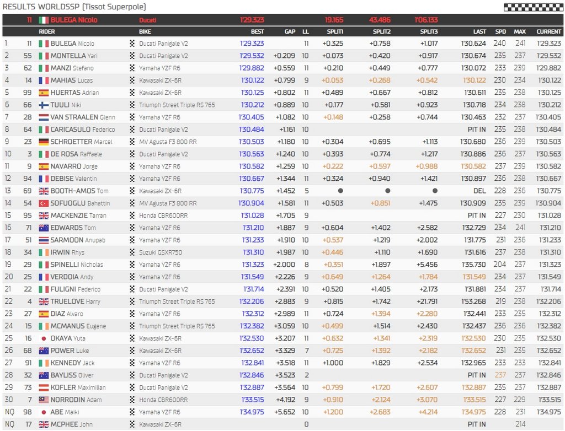Image resolution: width=565 pixels, height=431 pixels.
Task: Click the RESULTS WORLDSSP (Tissot Superpole) title
Action: [74, 7]
